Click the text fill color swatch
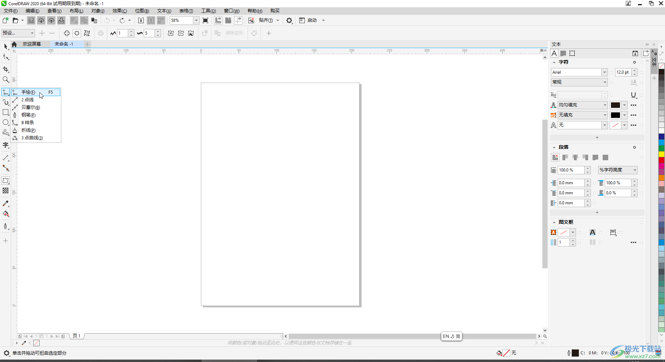Viewport: 665px width, 362px height. [615, 105]
